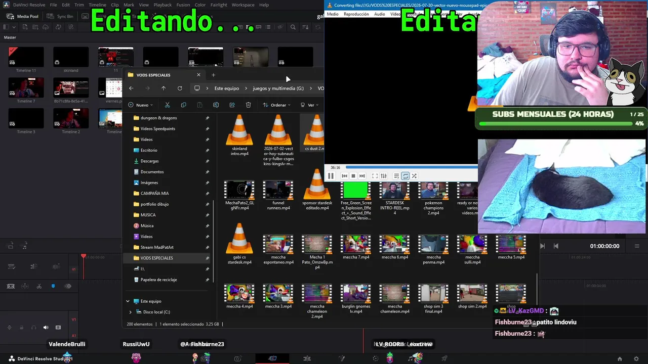Image resolution: width=648 pixels, height=364 pixels.
Task: Select skinland intro.mp4 in Explorer
Action: [239, 135]
